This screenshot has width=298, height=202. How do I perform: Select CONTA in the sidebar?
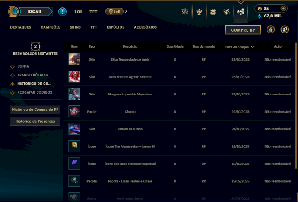(23, 66)
